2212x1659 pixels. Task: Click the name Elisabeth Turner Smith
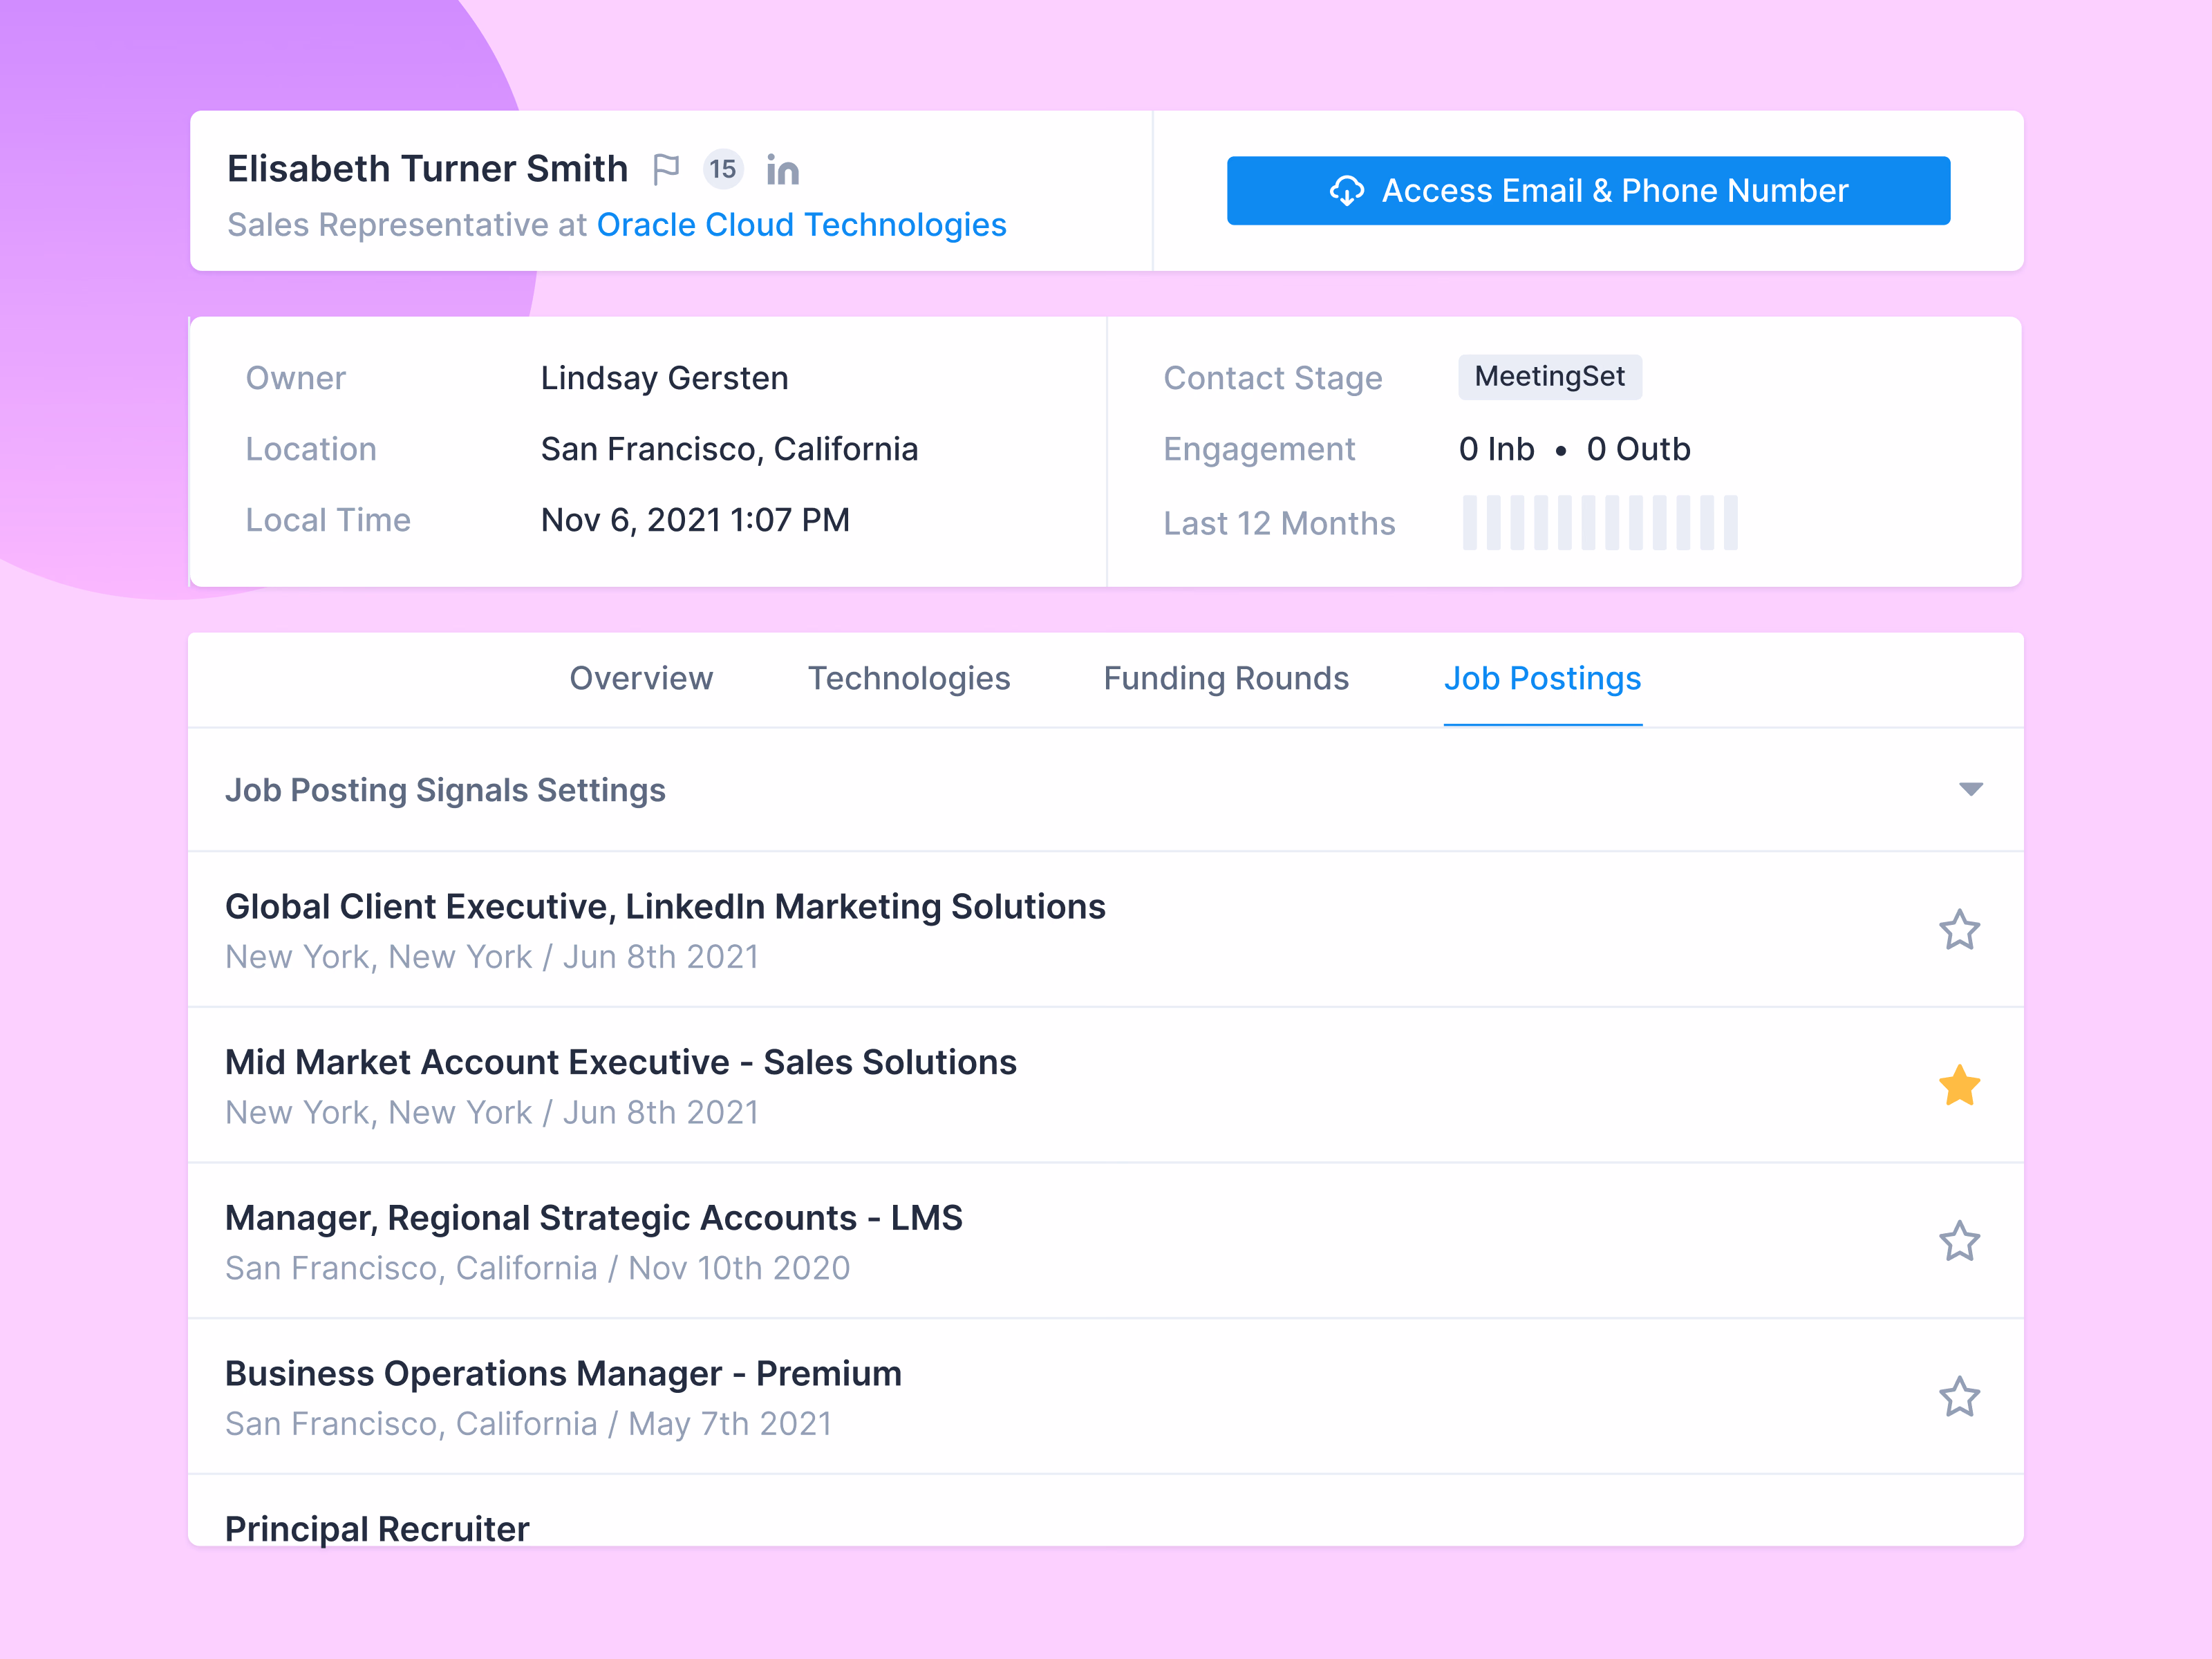pos(427,169)
